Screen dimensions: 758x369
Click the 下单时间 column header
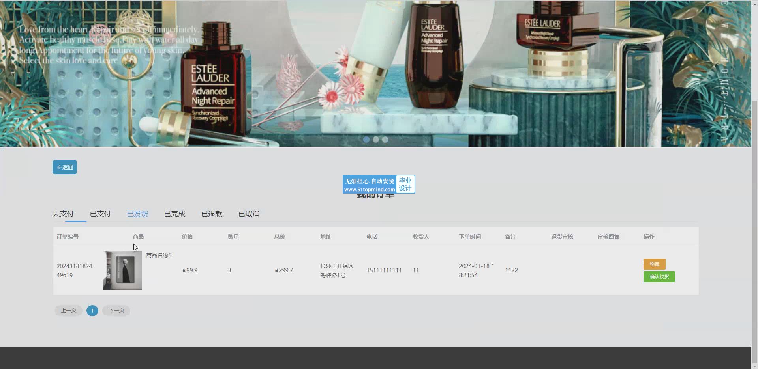(470, 237)
